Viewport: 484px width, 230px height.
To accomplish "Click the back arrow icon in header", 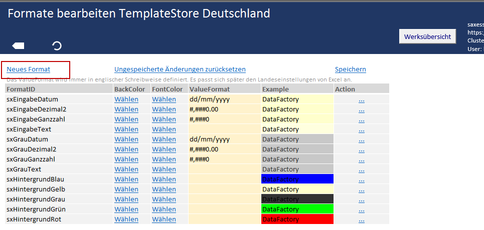I will click(x=18, y=46).
